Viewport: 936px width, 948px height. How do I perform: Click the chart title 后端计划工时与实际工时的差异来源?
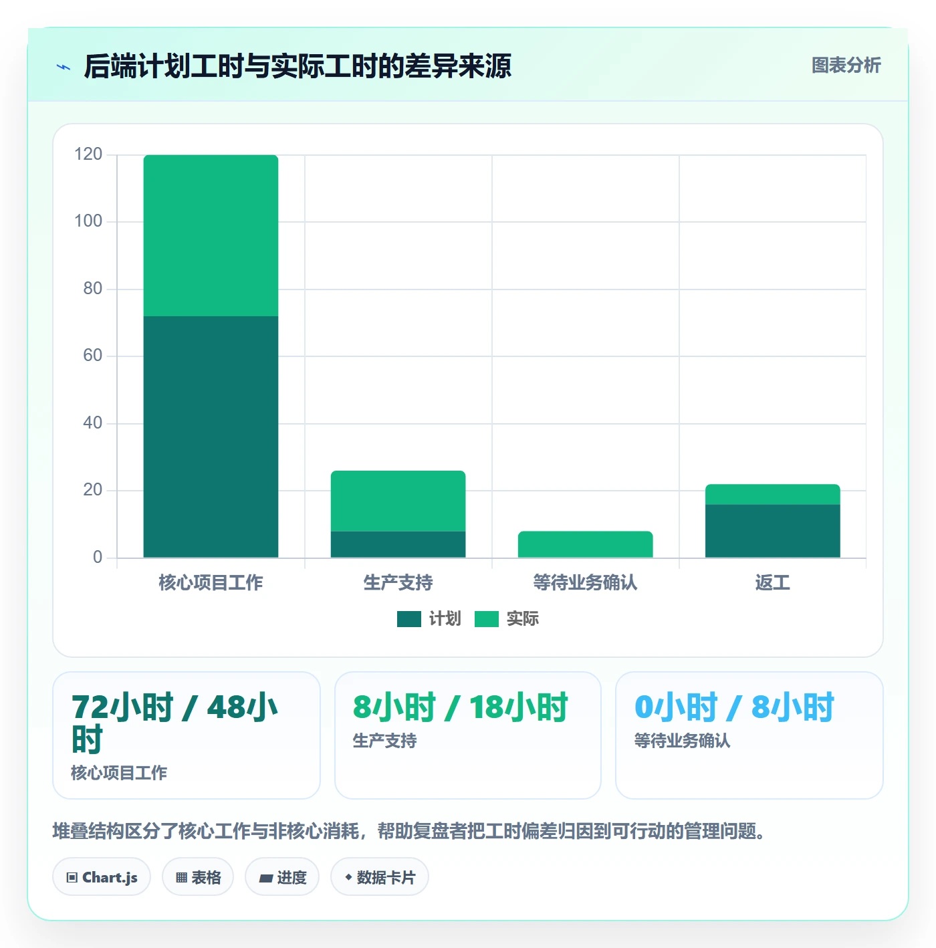tap(298, 66)
